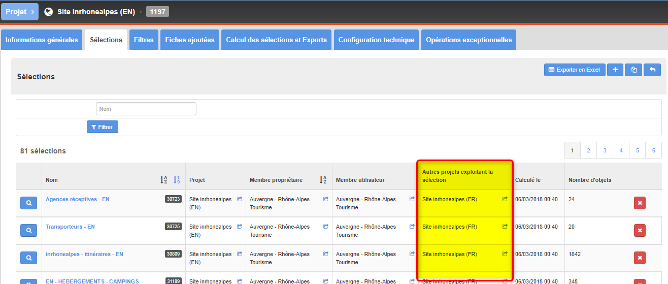Delete the Transporteurs - EN row
The height and width of the screenshot is (284, 668).
(x=640, y=231)
